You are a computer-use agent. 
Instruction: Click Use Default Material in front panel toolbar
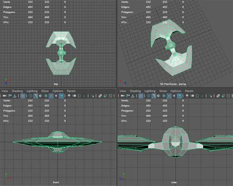pyautogui.click(x=41, y=96)
